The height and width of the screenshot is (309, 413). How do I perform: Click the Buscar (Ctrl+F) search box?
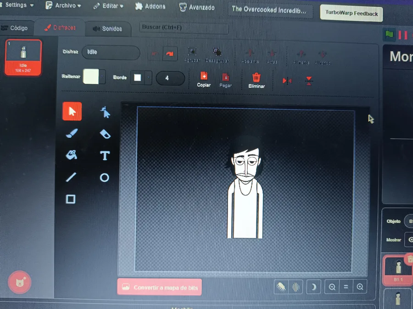(184, 28)
